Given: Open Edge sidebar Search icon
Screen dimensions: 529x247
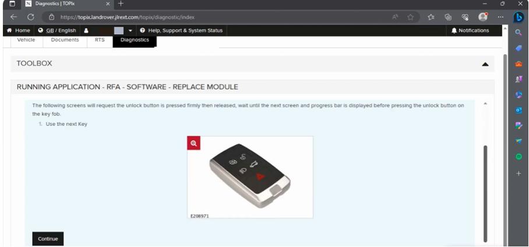Looking at the screenshot, I should tap(519, 33).
